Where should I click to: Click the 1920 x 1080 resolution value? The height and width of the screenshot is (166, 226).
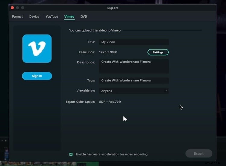tap(108, 52)
